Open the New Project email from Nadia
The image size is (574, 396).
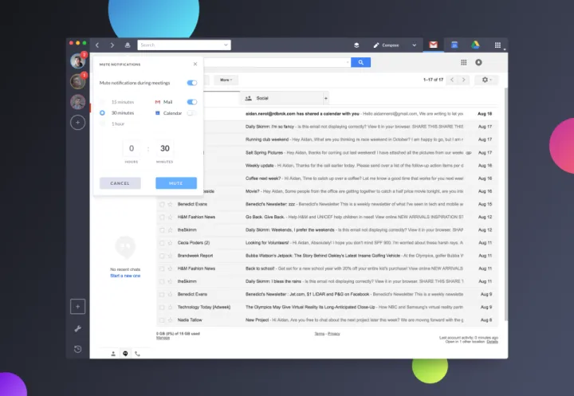coord(328,320)
